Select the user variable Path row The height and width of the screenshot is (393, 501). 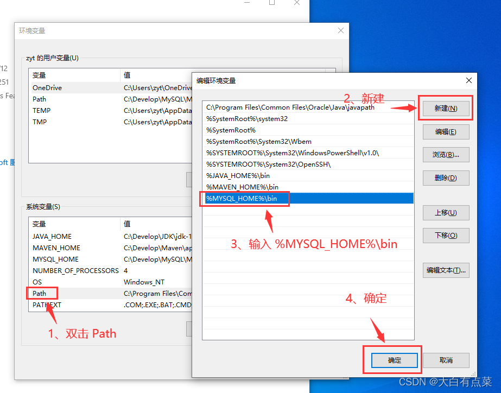pos(110,99)
